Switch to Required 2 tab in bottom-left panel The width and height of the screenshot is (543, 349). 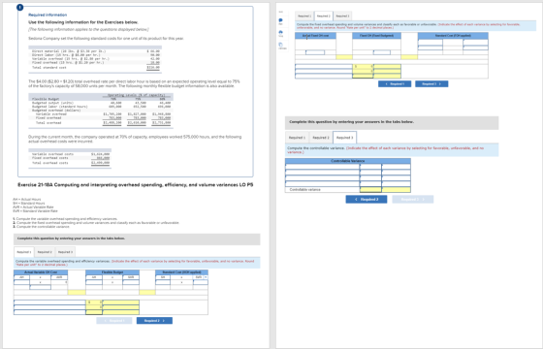[x=45, y=252]
